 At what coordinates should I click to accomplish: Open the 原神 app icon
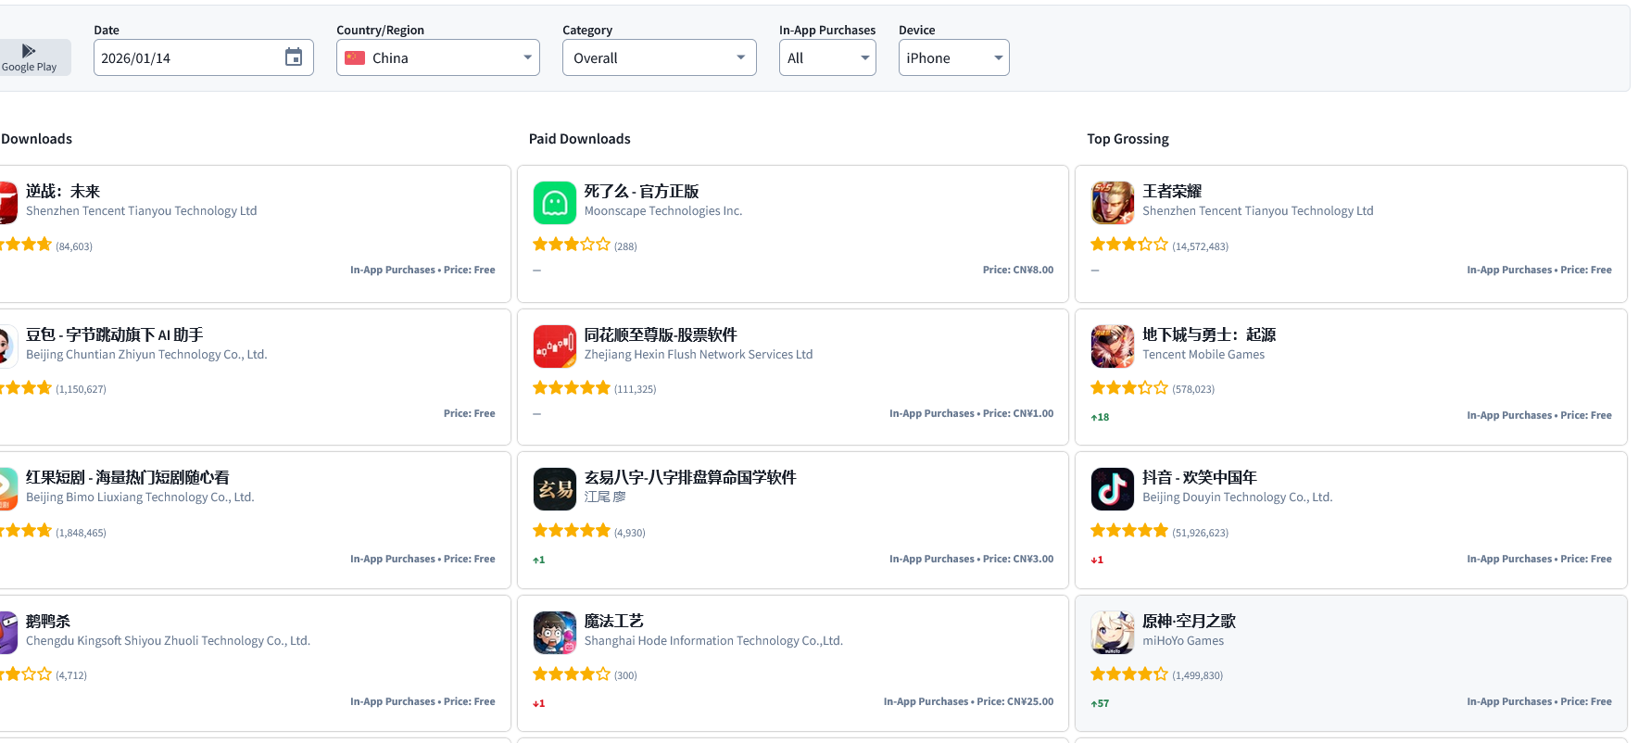(x=1113, y=633)
